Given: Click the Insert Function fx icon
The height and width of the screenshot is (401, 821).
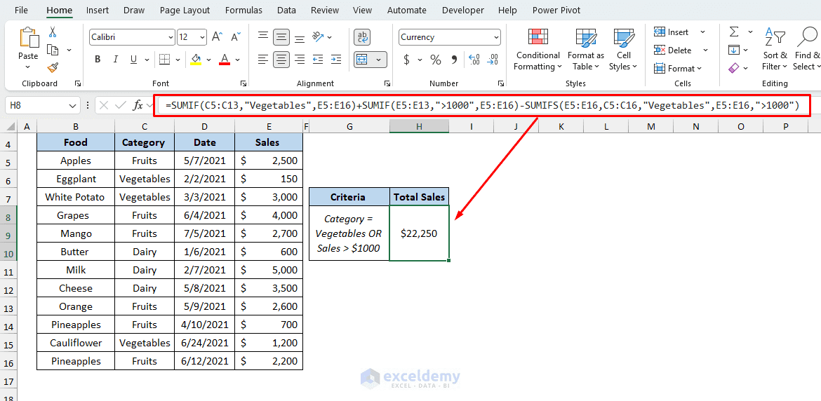Looking at the screenshot, I should 138,105.
